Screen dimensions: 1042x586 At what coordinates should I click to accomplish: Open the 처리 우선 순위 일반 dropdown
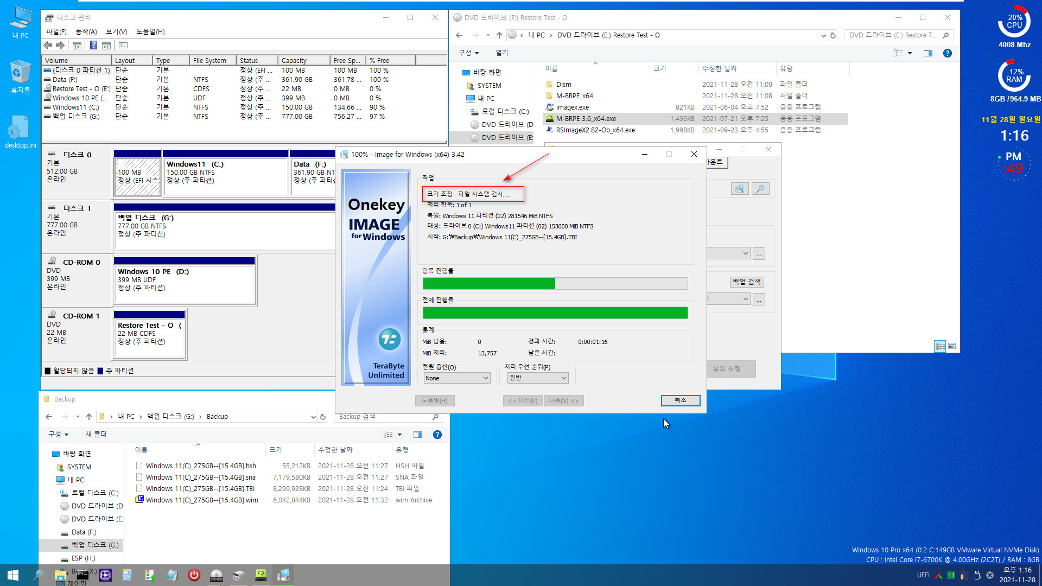pyautogui.click(x=538, y=378)
